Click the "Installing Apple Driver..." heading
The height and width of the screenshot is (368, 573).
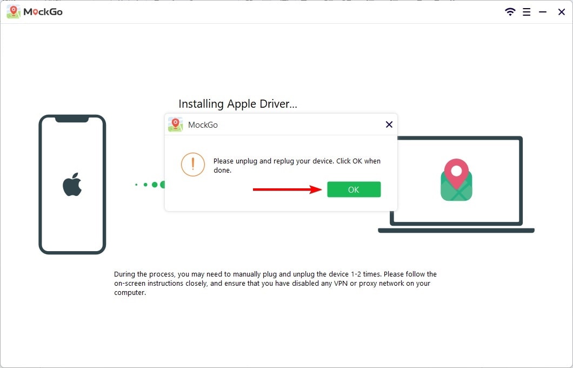pos(238,104)
